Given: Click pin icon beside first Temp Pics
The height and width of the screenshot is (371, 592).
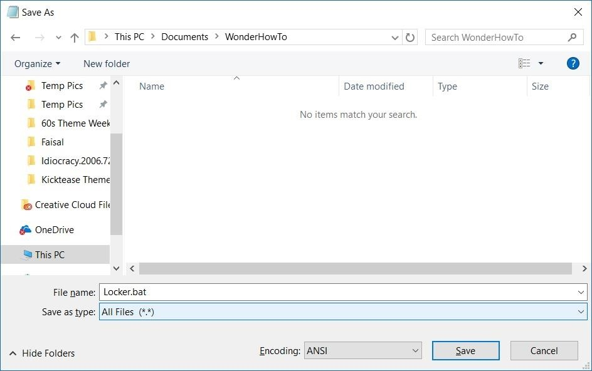Looking at the screenshot, I should 103,85.
